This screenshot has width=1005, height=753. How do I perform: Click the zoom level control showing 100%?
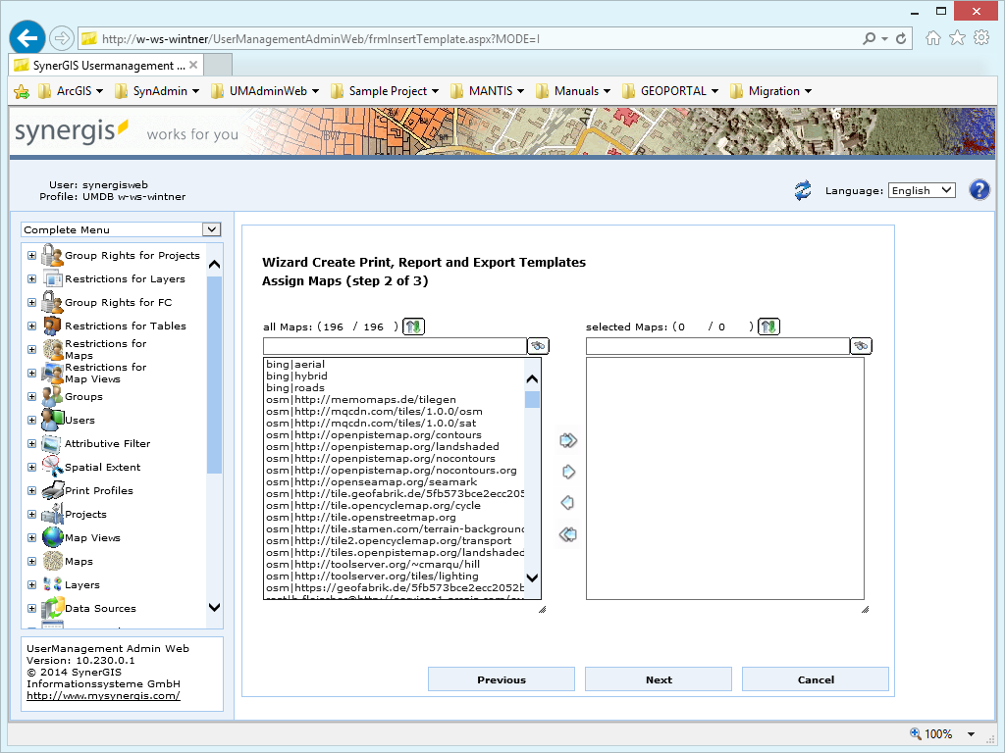(939, 732)
